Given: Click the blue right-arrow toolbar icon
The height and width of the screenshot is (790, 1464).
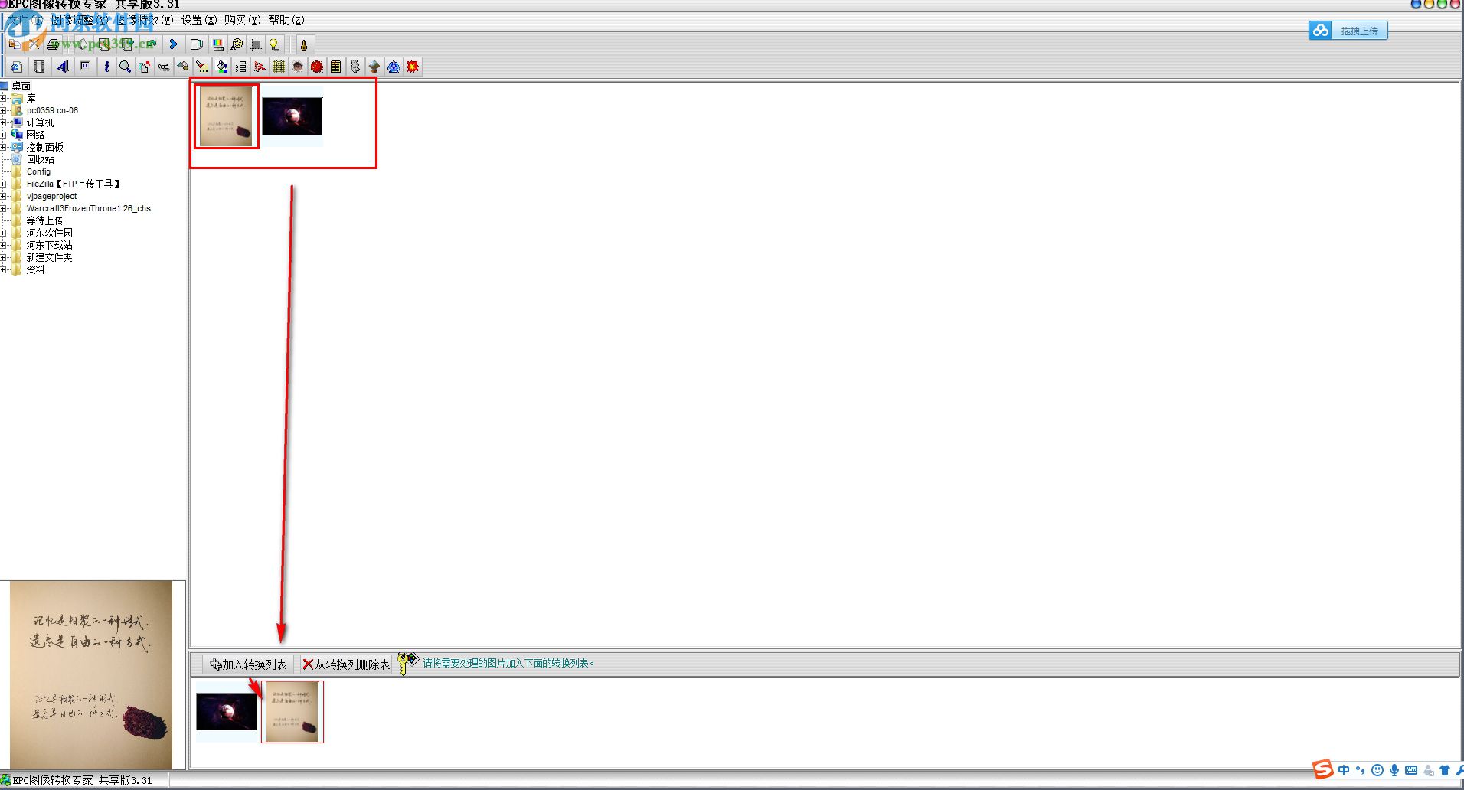Looking at the screenshot, I should [173, 44].
